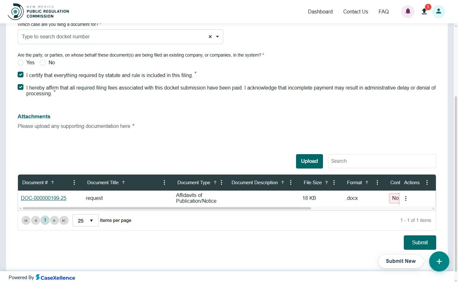Click the plus floating action button
Screen dimensions: 458x283
coord(439,262)
